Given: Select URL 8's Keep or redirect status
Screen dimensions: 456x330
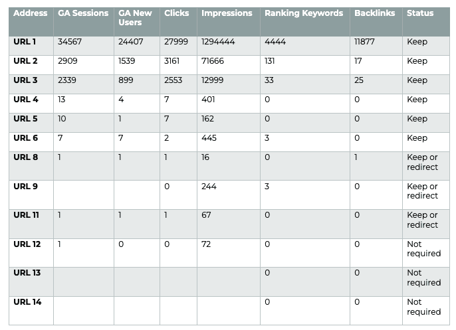Looking at the screenshot, I should (x=422, y=162).
